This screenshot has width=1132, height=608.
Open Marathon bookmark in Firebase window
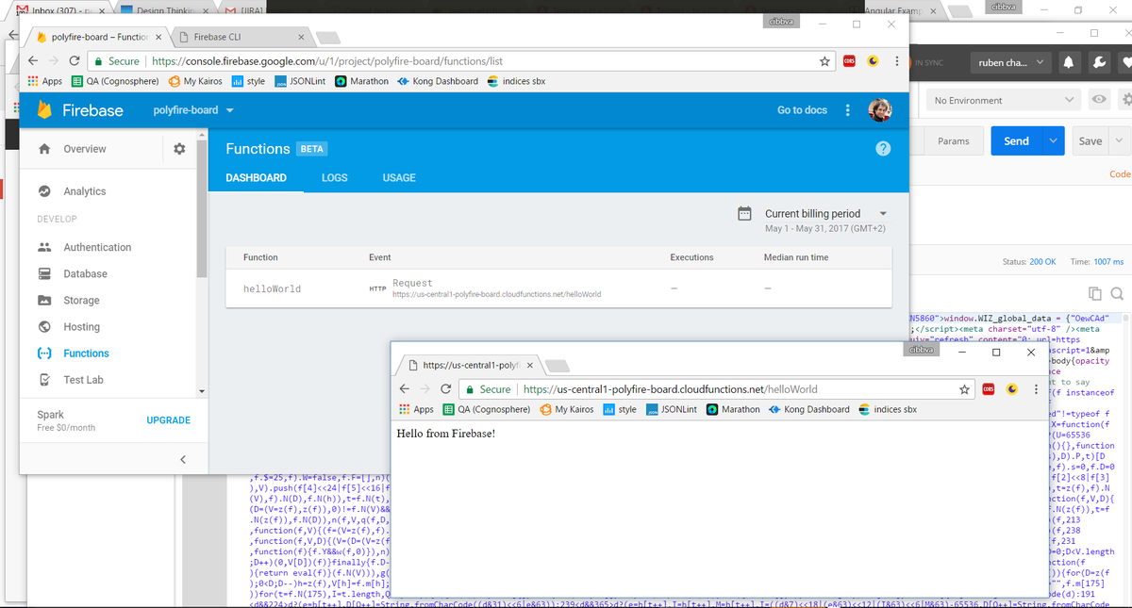(361, 81)
